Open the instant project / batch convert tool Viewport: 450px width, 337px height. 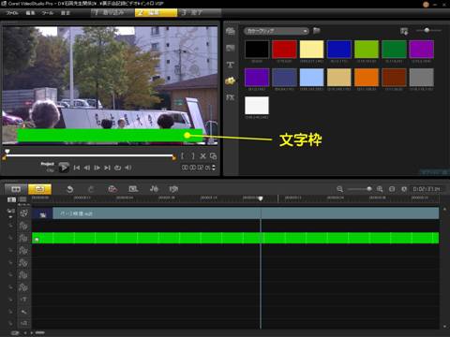[x=133, y=189]
